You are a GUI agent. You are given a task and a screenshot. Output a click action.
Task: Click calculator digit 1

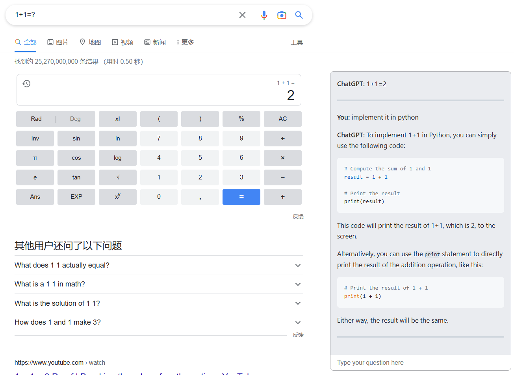click(x=159, y=177)
